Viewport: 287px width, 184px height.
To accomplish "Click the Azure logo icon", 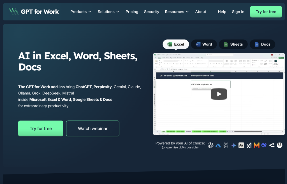I will (x=218, y=145).
